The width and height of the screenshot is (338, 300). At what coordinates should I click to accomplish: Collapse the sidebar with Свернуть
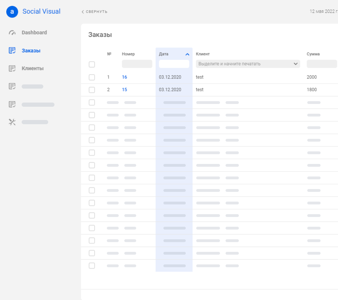(94, 12)
